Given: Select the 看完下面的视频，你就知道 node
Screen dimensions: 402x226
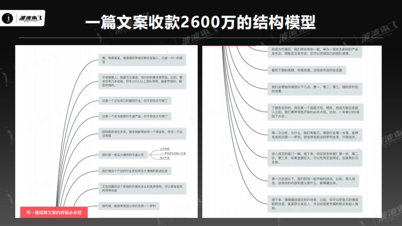Looking at the screenshot, I should coord(306,70).
